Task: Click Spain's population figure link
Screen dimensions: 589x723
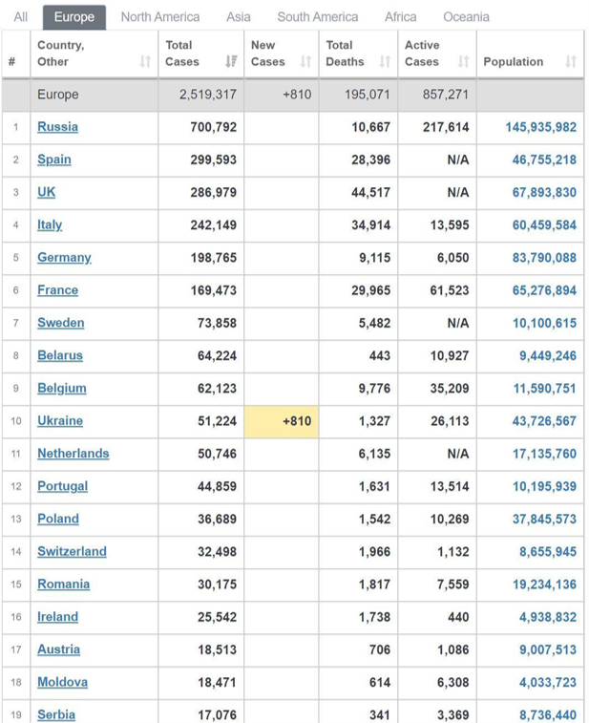Action: (x=544, y=159)
